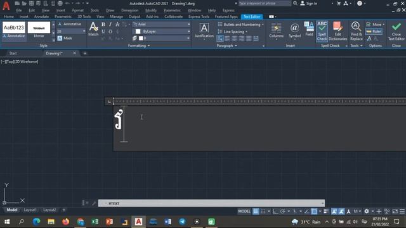Open the Arial font dropdown
The width and height of the screenshot is (406, 228).
(188, 24)
